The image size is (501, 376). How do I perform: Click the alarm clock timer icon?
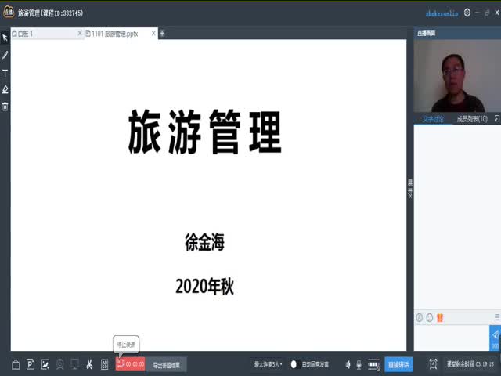click(433, 363)
